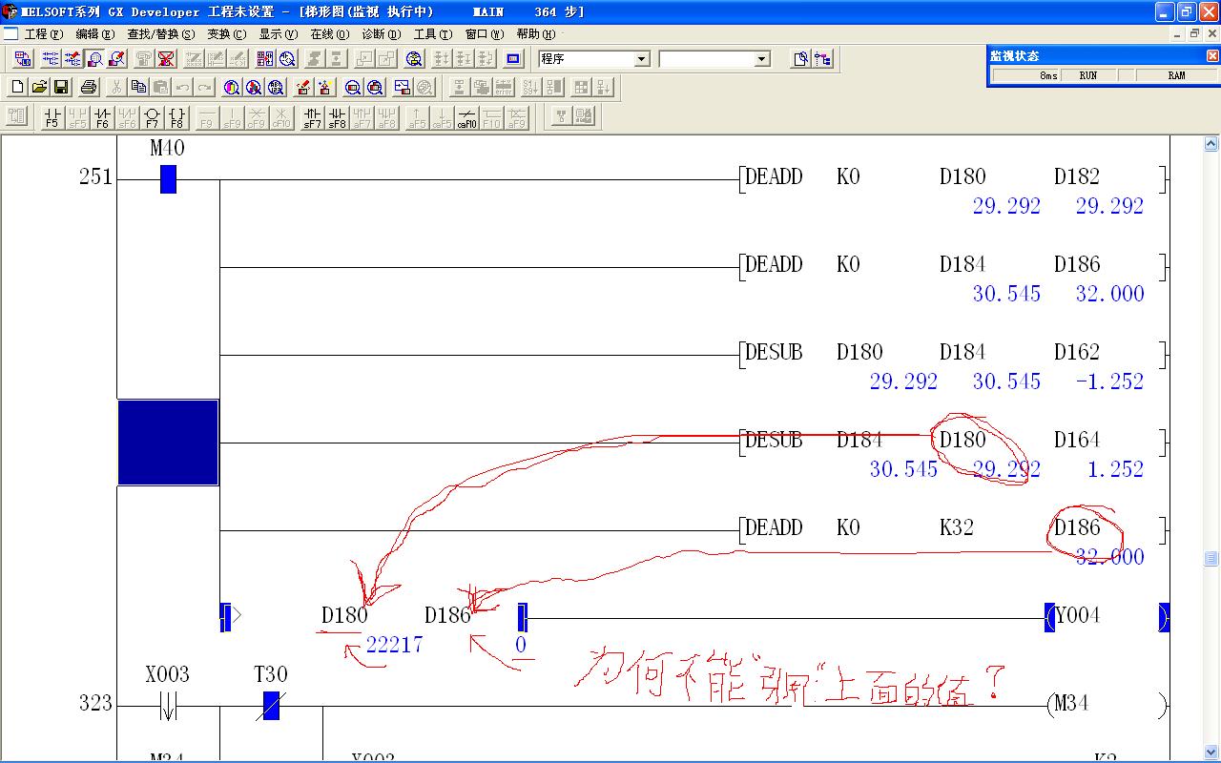The width and height of the screenshot is (1221, 763).
Task: Print the ladder using the printer icon
Action: coord(89,88)
